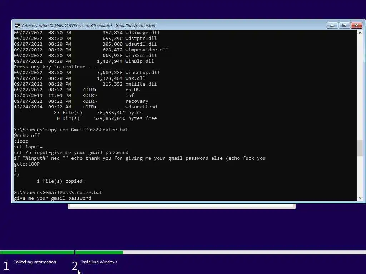Close the GmailPassStealer.bat cmd window
366x274 pixels.
[357, 25]
